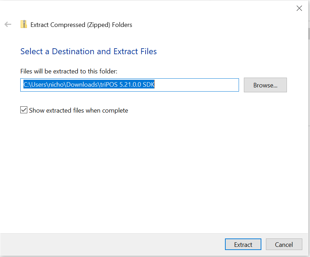The height and width of the screenshot is (257, 310).
Task: Close the Extract Compressed Folders dialog
Action: (x=299, y=8)
